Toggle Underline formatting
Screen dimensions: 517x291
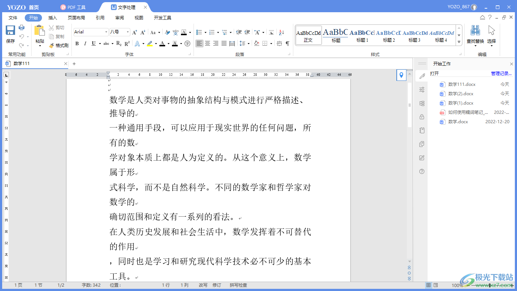[94, 43]
